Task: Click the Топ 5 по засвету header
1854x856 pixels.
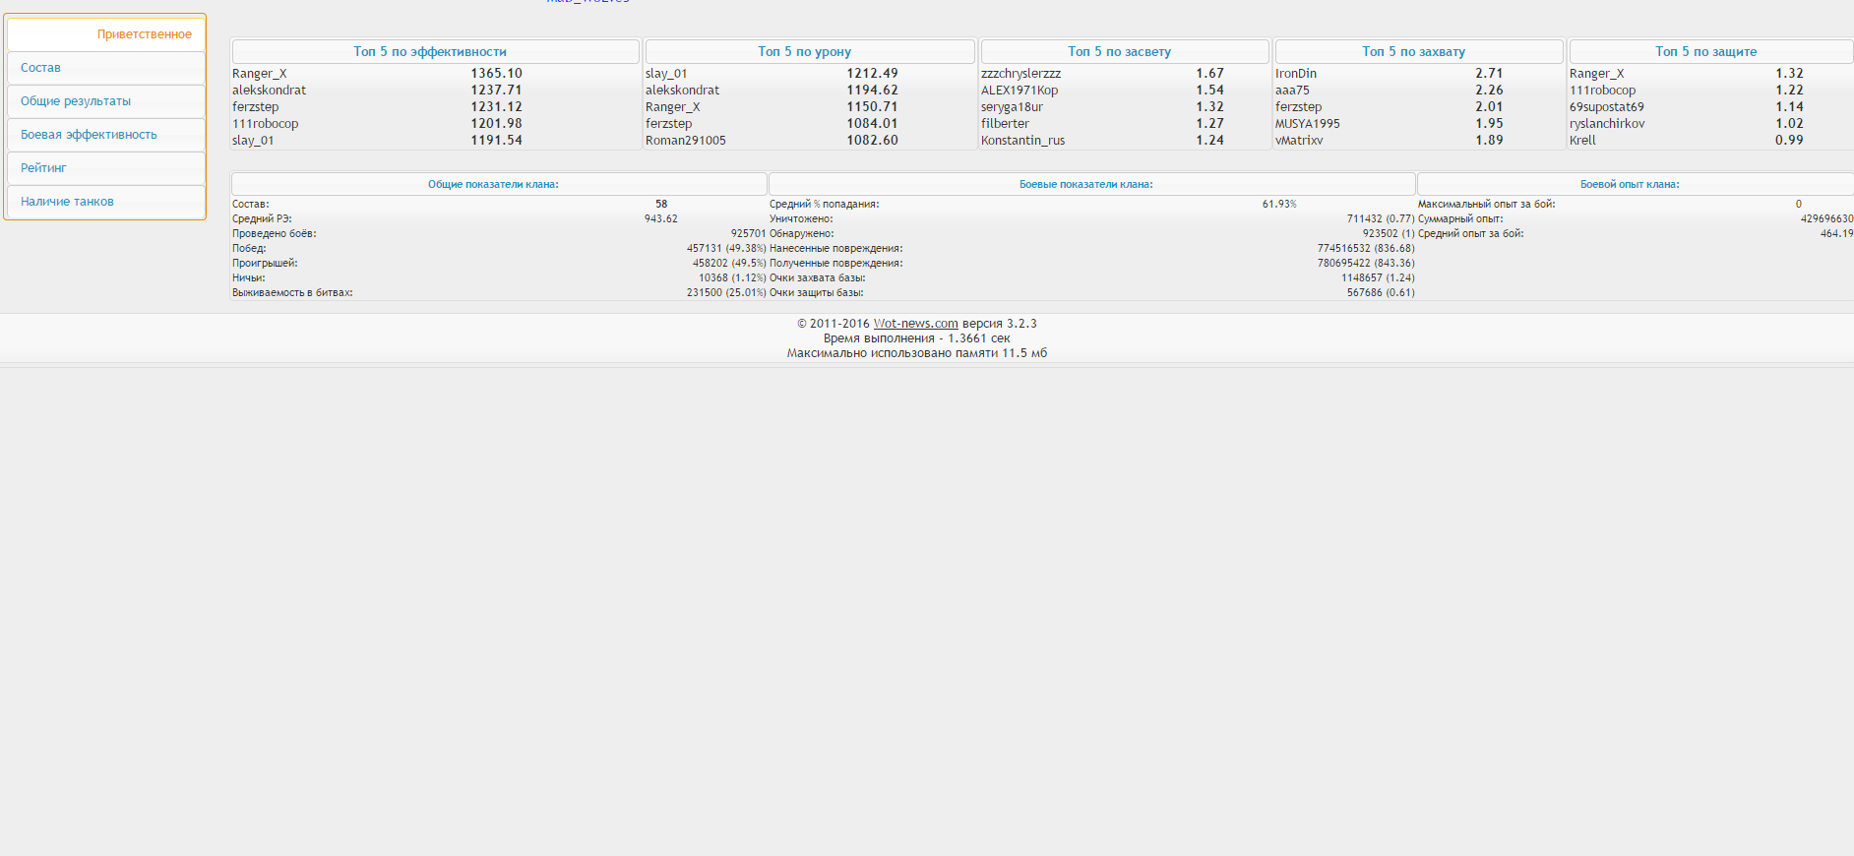Action: (1119, 52)
